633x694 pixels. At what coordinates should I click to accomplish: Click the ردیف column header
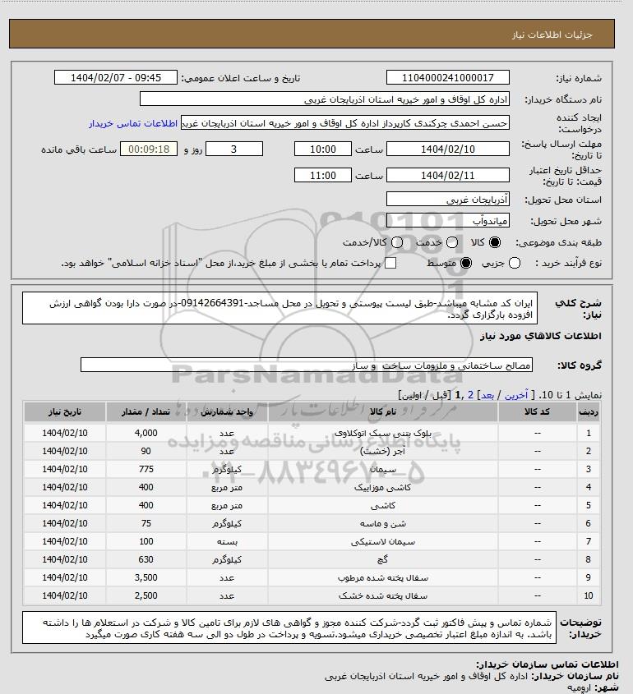[589, 411]
